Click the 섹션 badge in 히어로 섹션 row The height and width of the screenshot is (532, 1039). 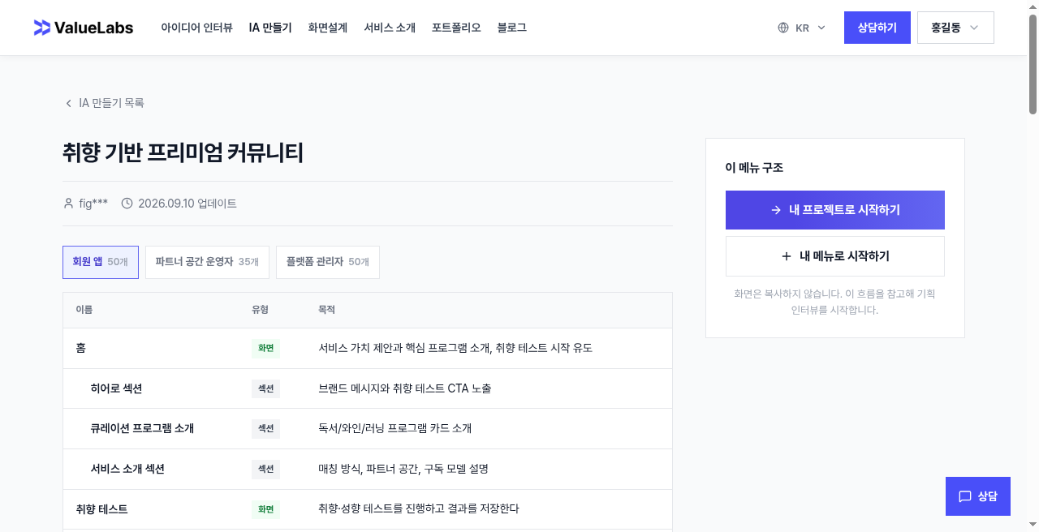click(265, 388)
